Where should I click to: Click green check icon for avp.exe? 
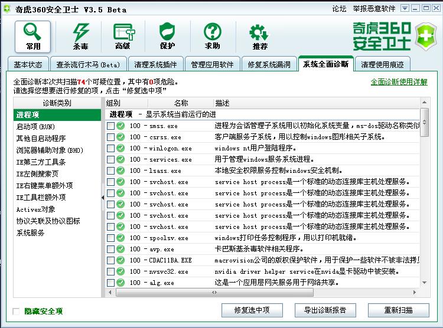click(x=120, y=249)
